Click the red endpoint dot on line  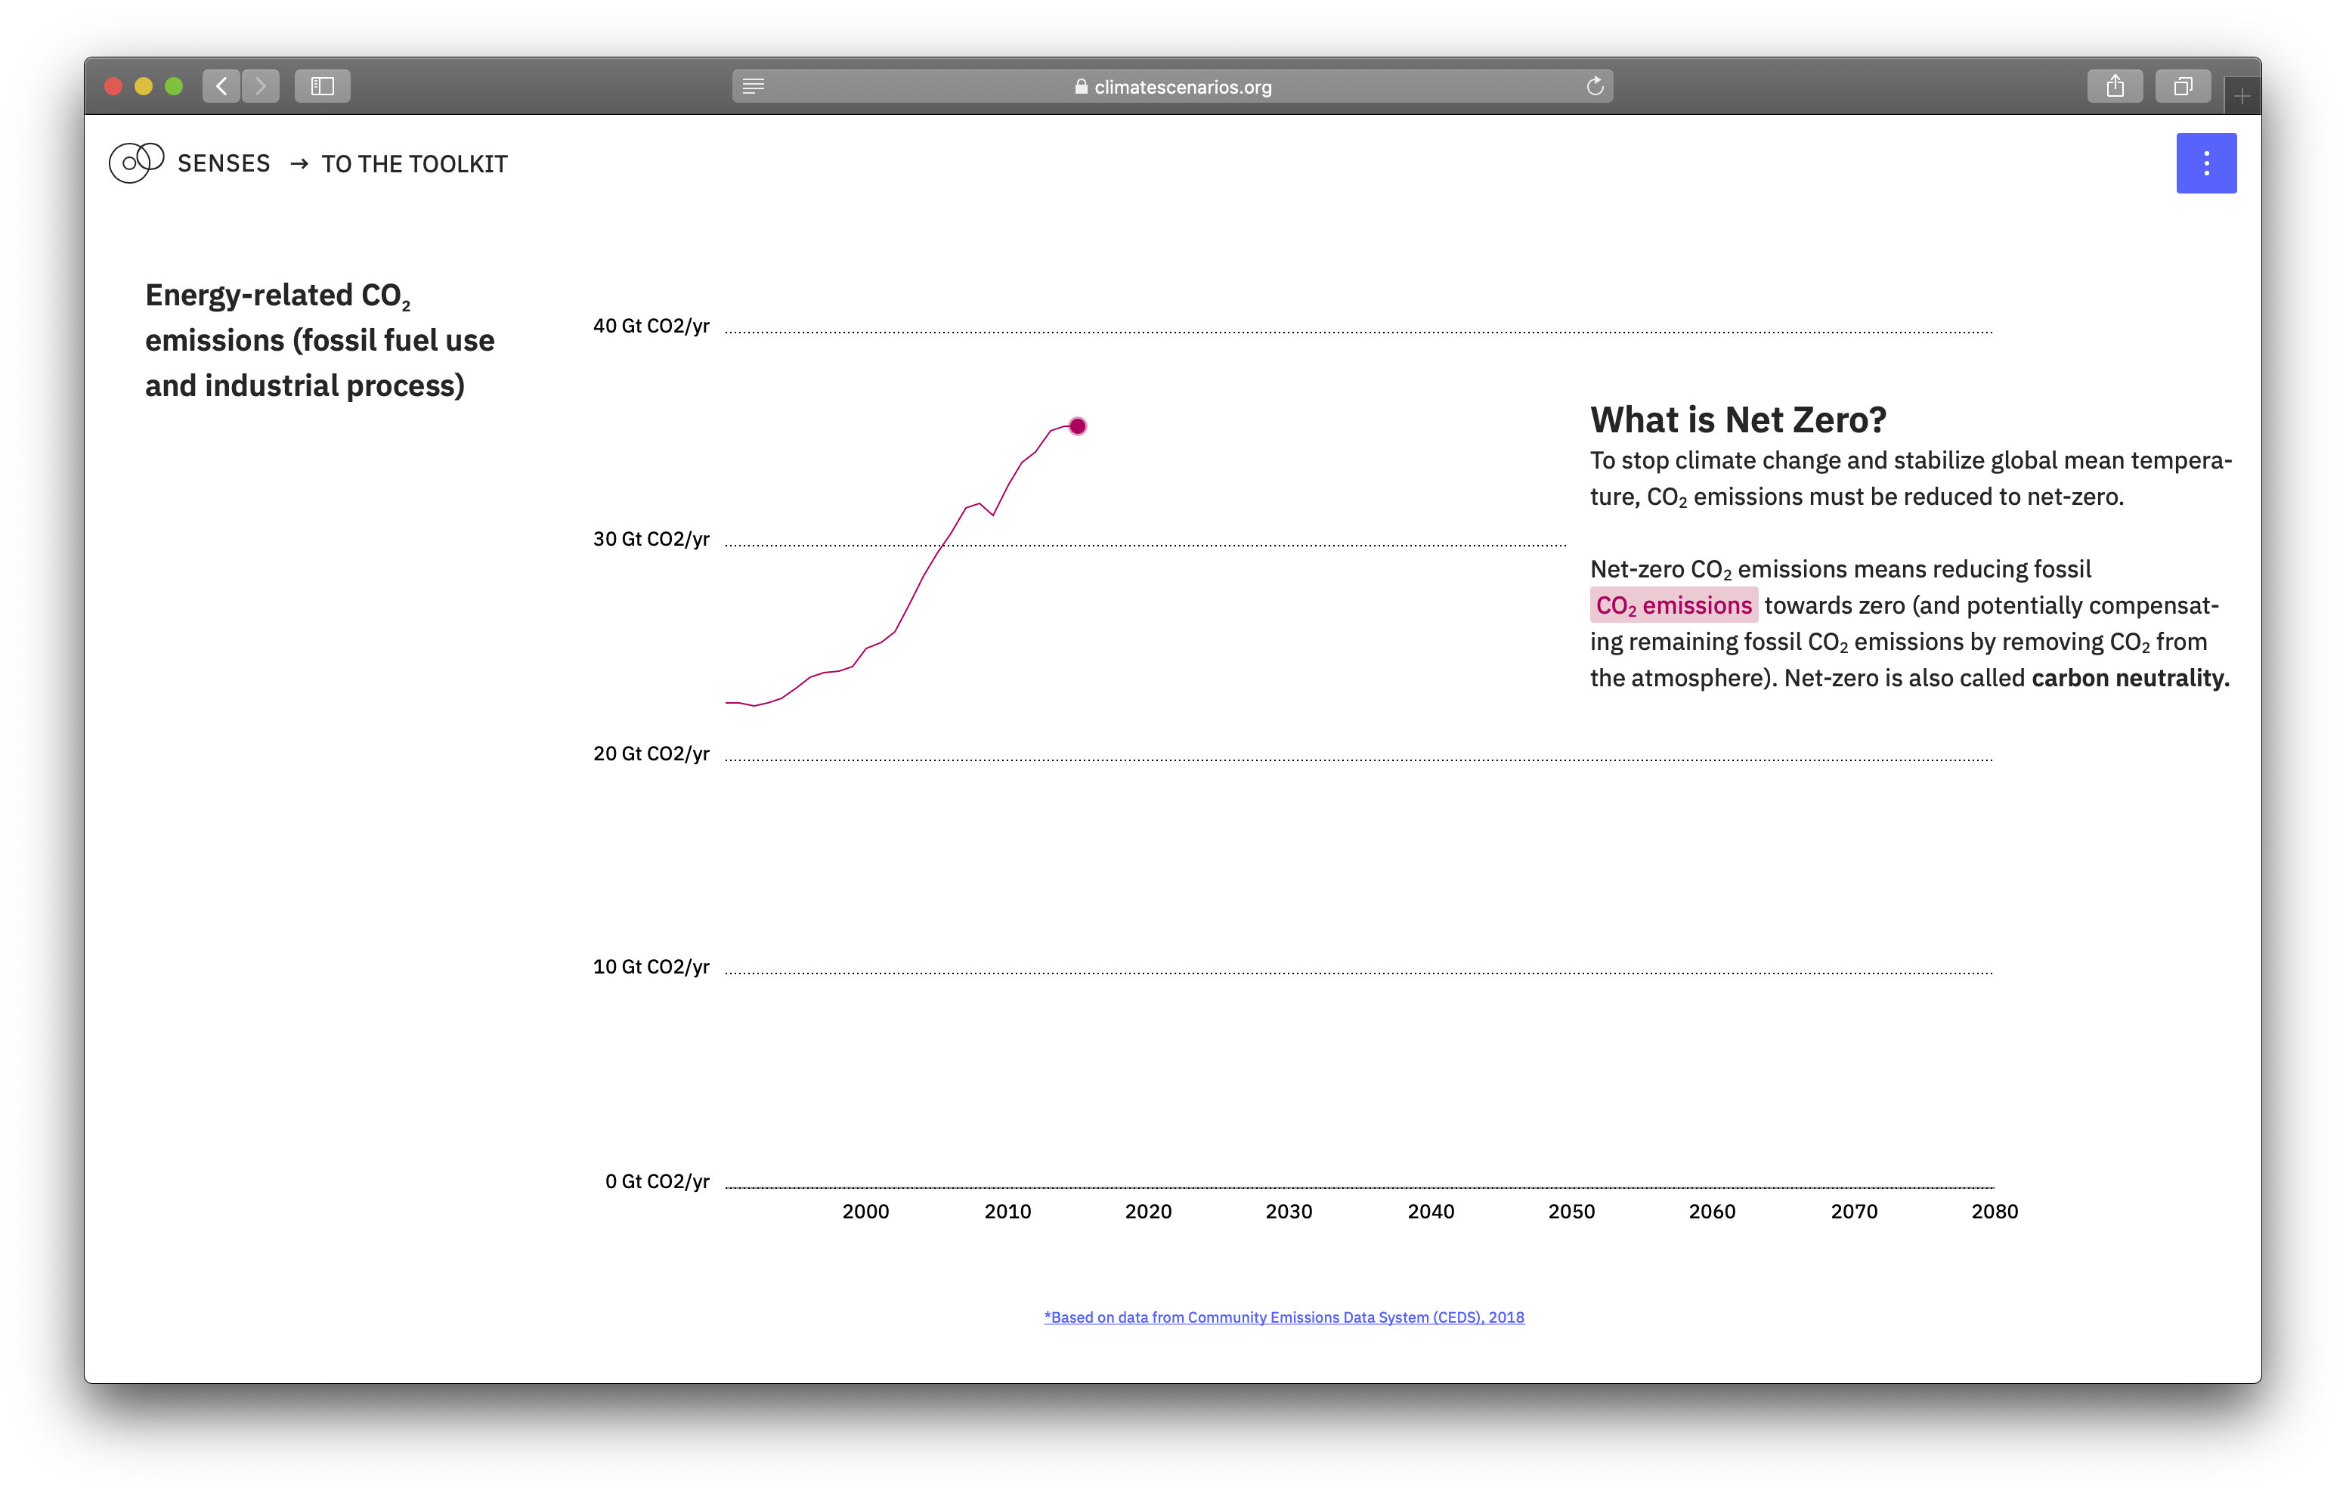coord(1078,426)
